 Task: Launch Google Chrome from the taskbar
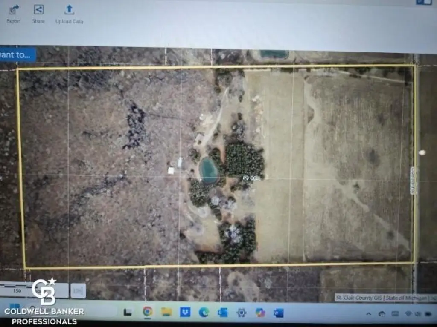(x=148, y=312)
